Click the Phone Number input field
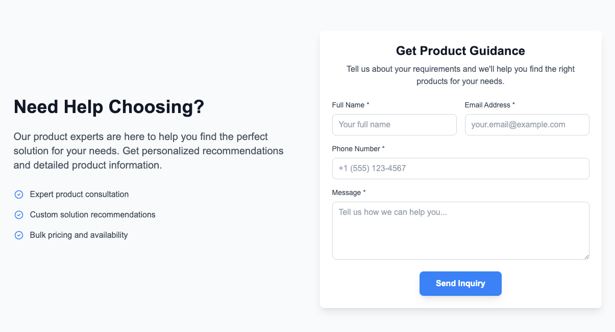Viewport: 615px width, 332px height. click(460, 169)
